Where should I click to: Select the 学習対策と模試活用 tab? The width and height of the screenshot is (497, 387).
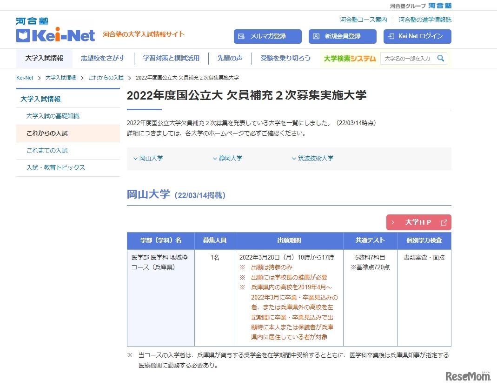click(x=171, y=58)
